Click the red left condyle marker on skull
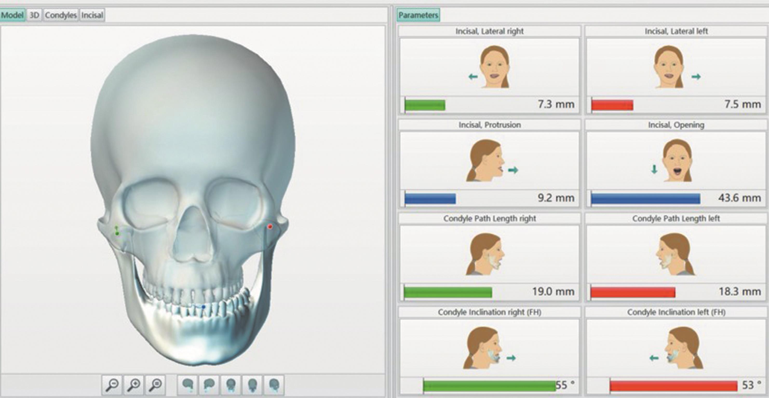769x398 pixels. [x=270, y=227]
